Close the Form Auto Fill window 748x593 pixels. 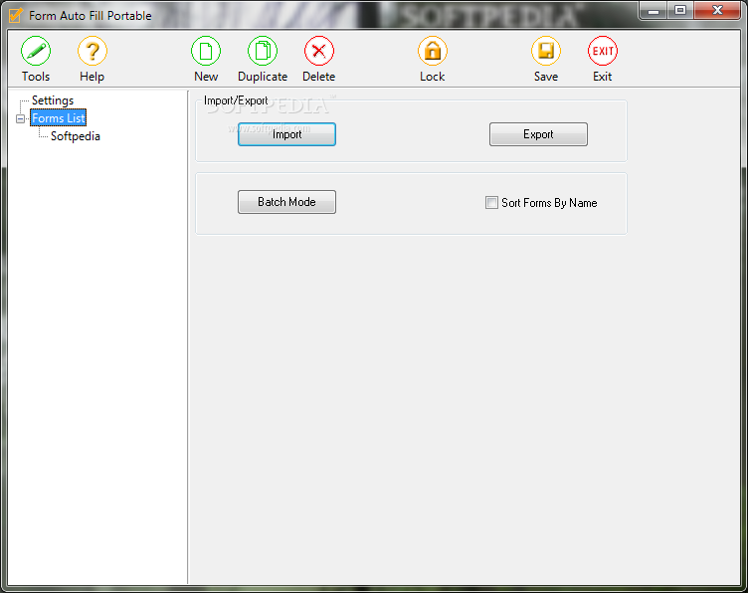717,11
